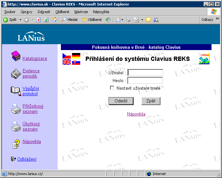This screenshot has height=178, width=222.
Task: Submit login with the Odešli button
Action: click(x=121, y=101)
